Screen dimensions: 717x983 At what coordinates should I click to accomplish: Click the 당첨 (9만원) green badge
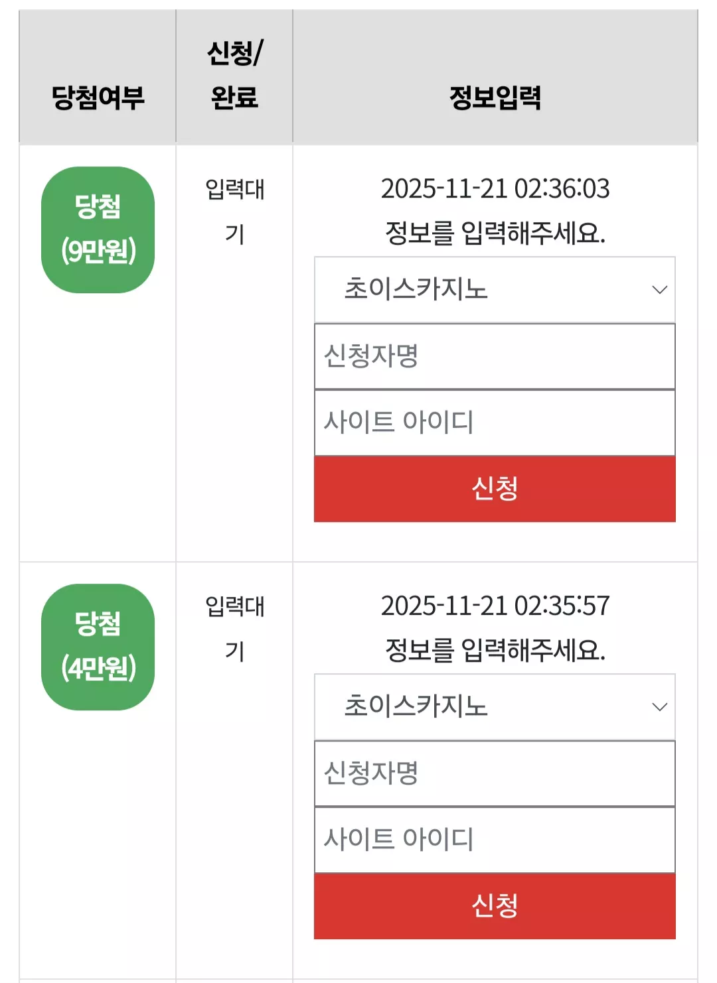98,229
